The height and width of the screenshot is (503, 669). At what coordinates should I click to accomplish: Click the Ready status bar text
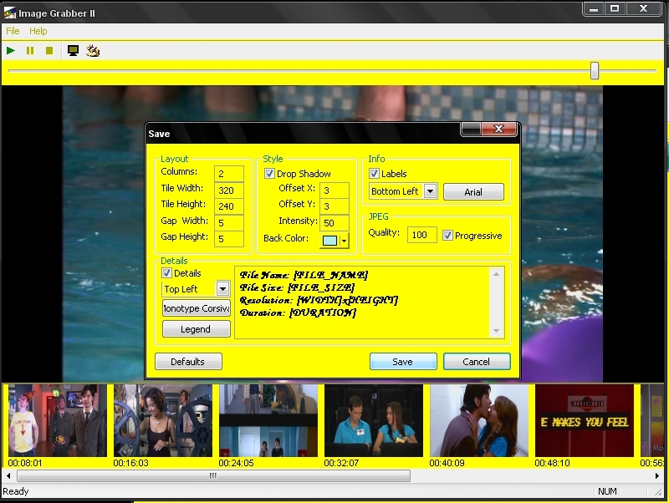coord(16,491)
